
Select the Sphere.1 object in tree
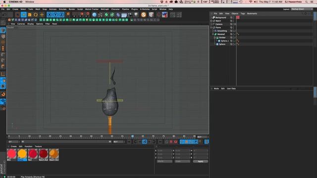coord(224,41)
